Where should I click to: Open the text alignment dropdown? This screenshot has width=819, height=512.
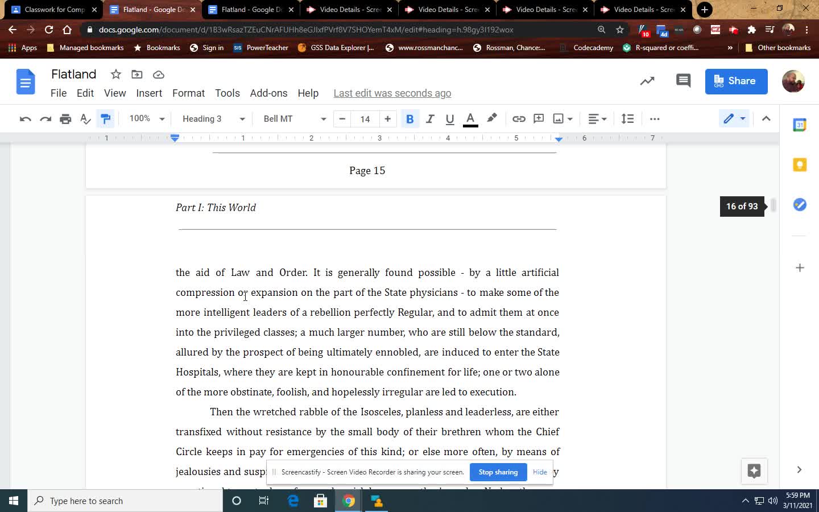pos(597,119)
